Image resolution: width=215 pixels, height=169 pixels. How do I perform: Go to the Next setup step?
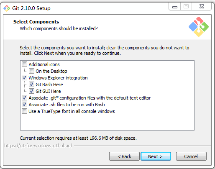[156, 156]
